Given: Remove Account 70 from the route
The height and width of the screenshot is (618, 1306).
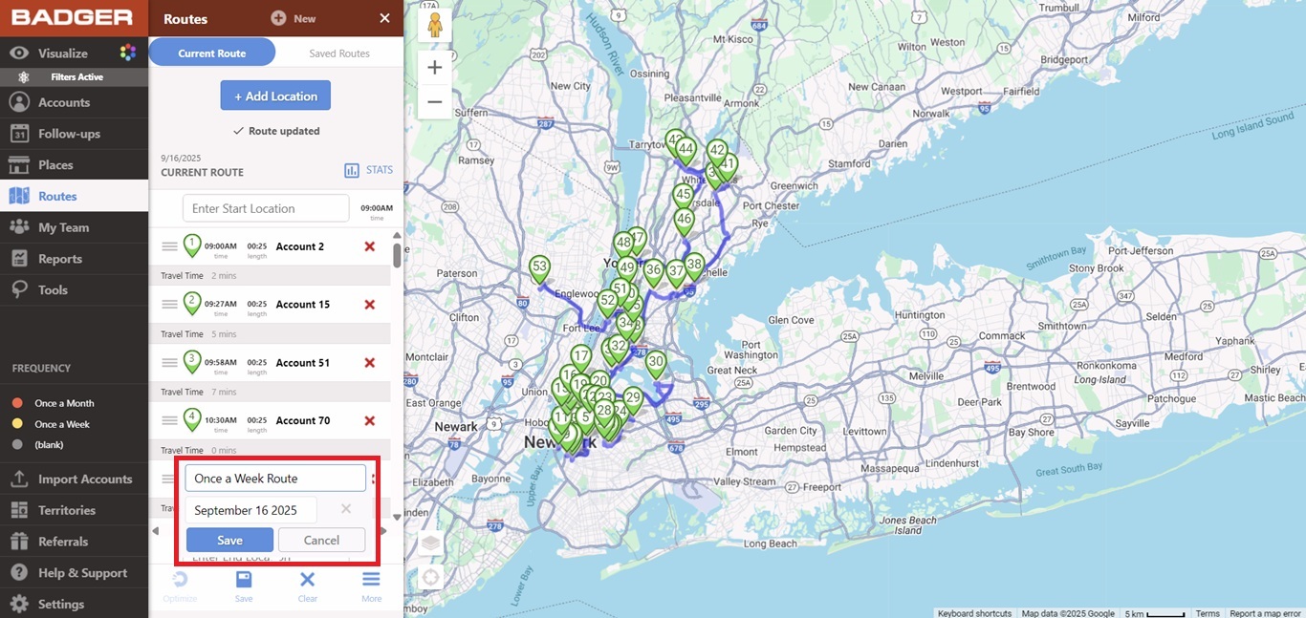Looking at the screenshot, I should pos(370,420).
